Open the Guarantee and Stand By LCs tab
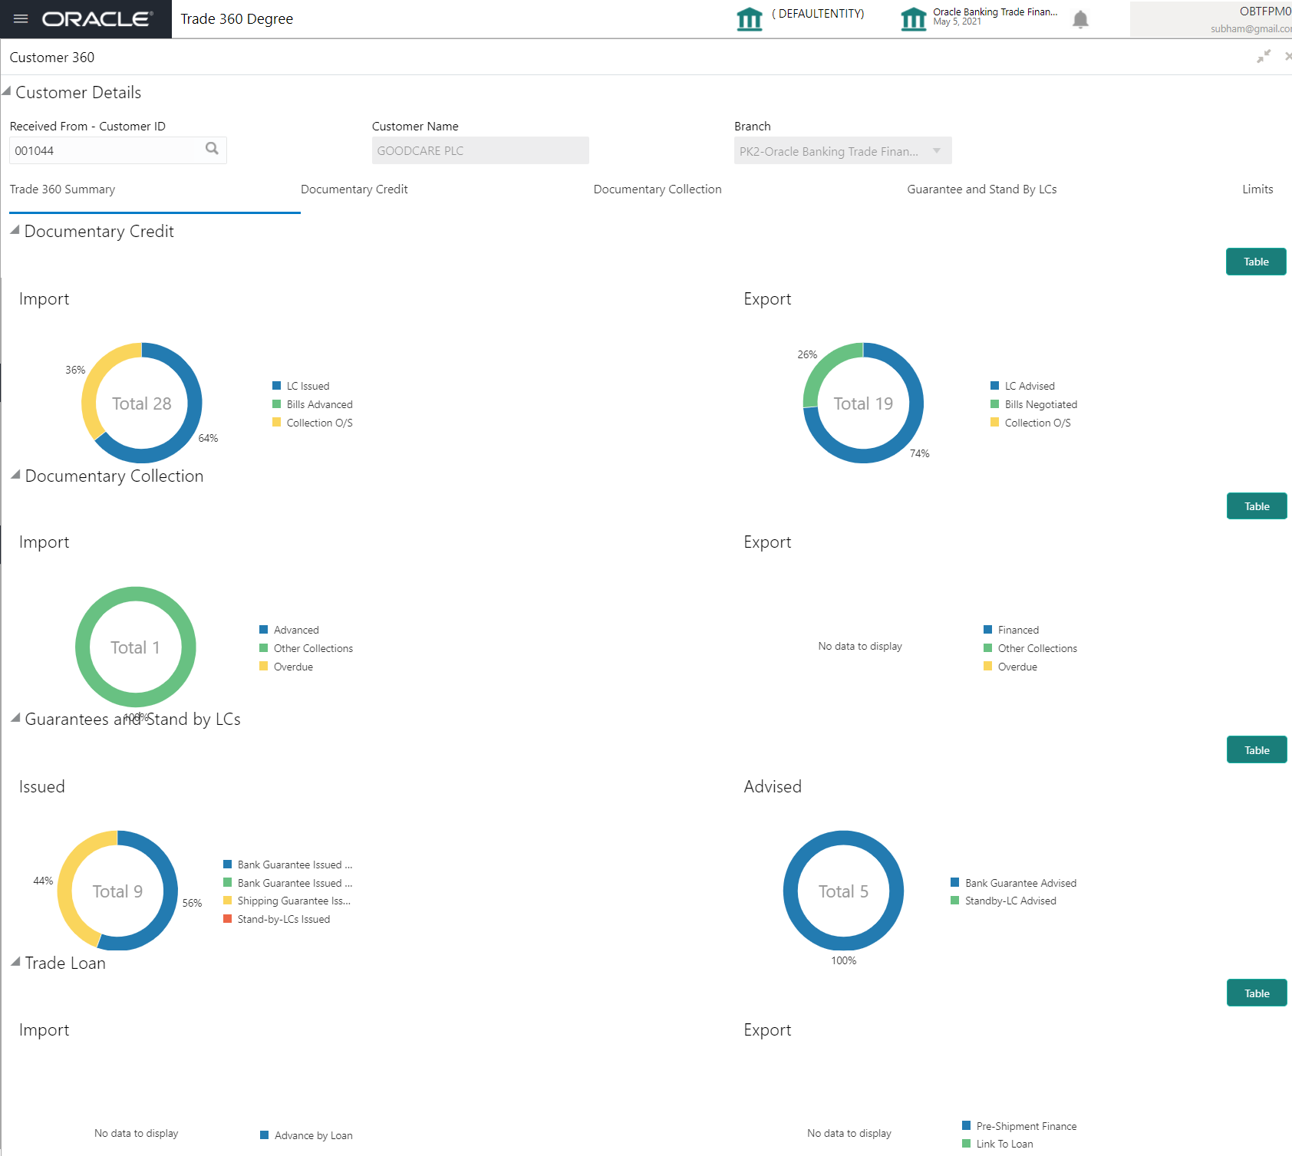The width and height of the screenshot is (1292, 1156). (982, 189)
